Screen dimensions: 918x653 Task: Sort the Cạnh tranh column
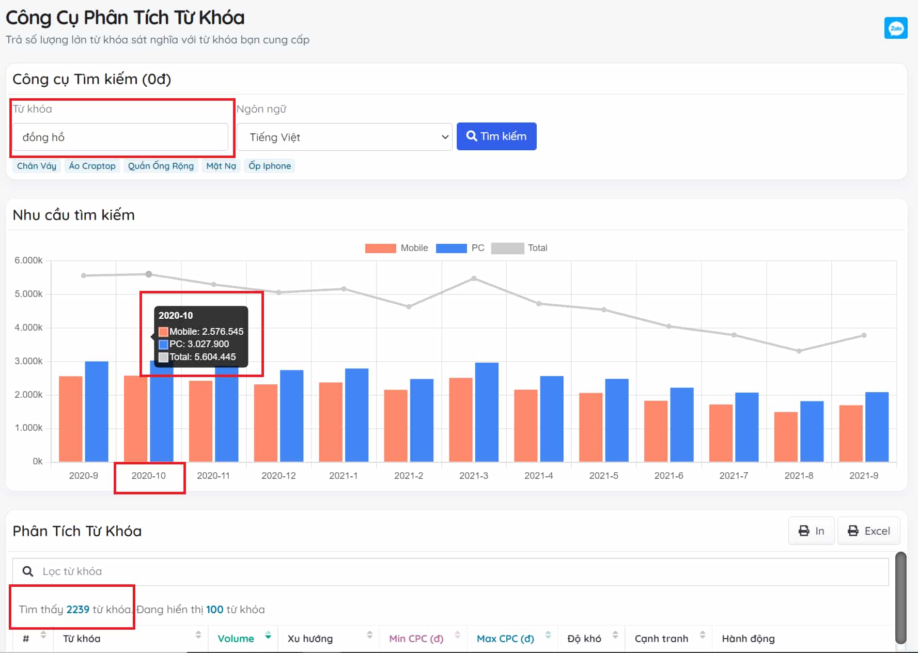click(x=702, y=635)
